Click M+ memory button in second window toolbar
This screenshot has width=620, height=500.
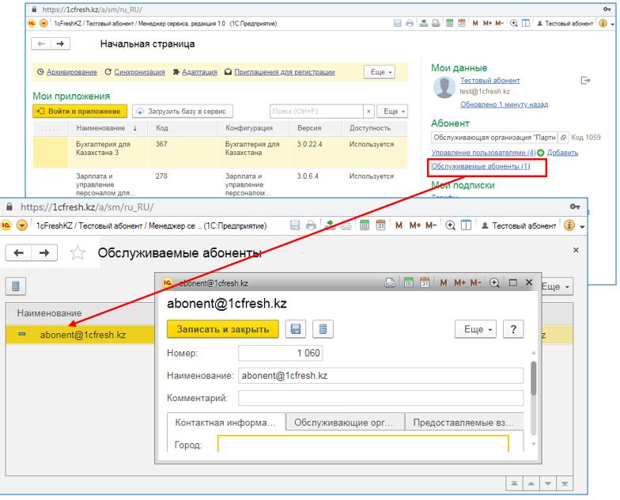coord(414,225)
